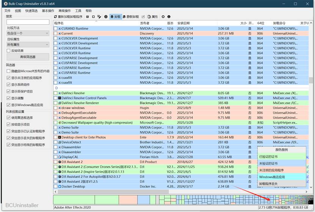Sort by the 程序名 column header
This screenshot has height=212, width=315.
(96, 23)
